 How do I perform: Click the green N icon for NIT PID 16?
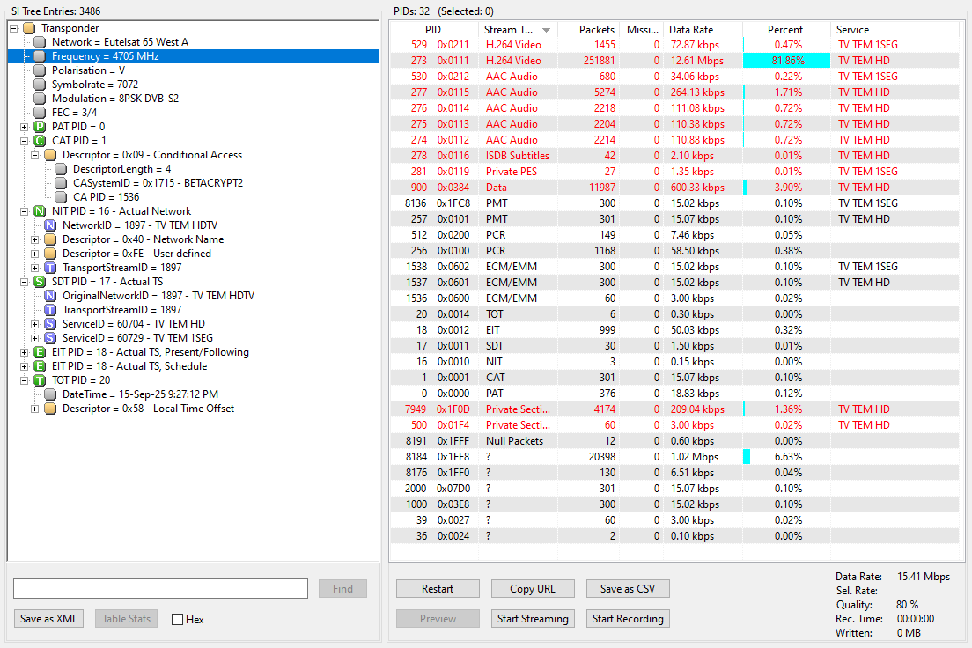[x=40, y=211]
